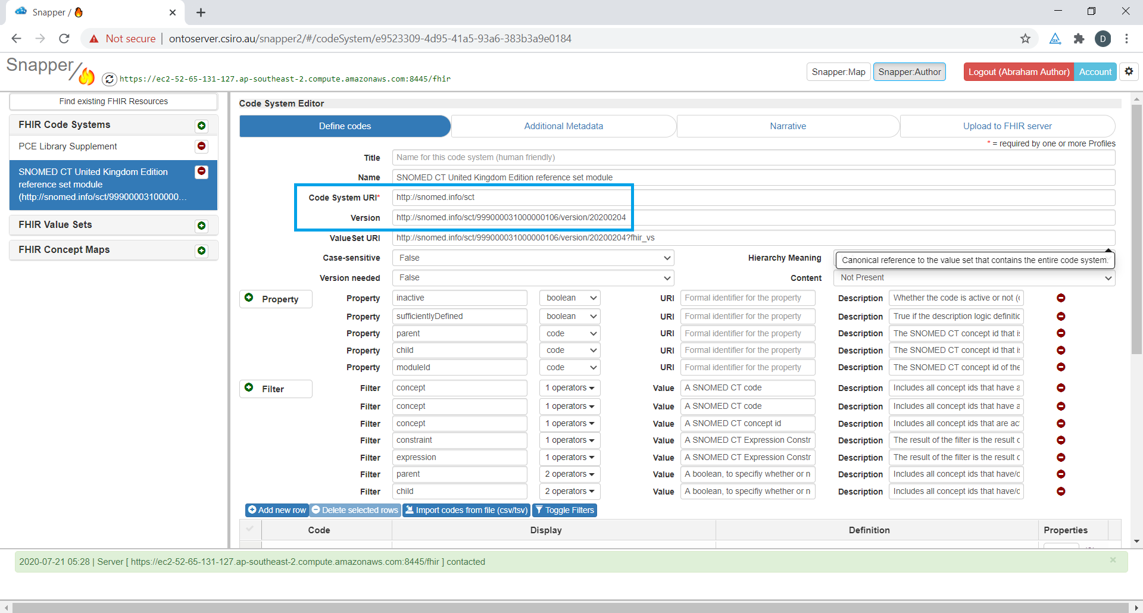
Task: Add a new FHIR Concept Map
Action: [201, 251]
